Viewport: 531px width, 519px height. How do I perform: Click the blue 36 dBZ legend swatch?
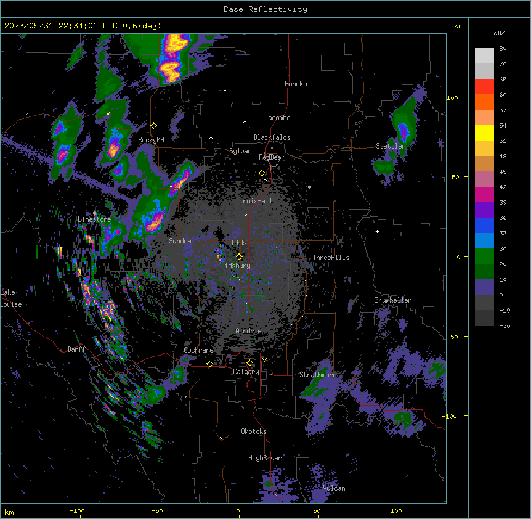coord(484,225)
